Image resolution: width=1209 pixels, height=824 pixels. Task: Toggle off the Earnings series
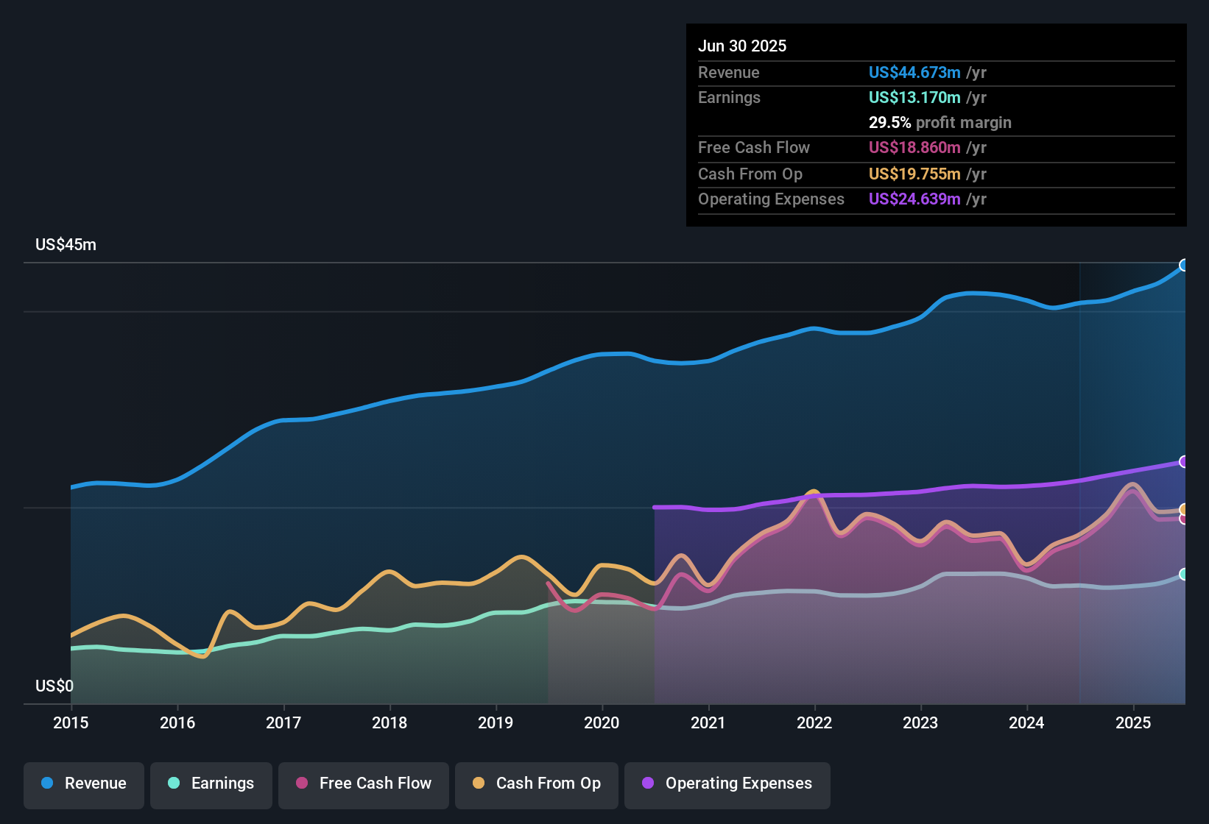click(x=211, y=784)
